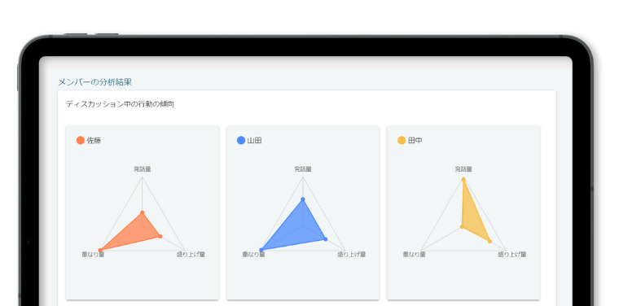Click 盛り上げ量 axis label on 佐藤 chart
The image size is (619, 306).
tap(191, 255)
